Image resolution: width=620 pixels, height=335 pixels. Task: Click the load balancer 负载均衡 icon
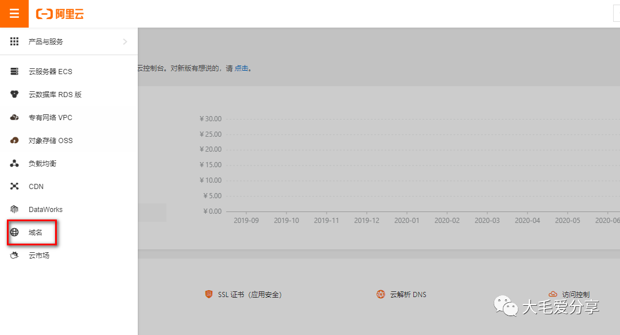14,163
